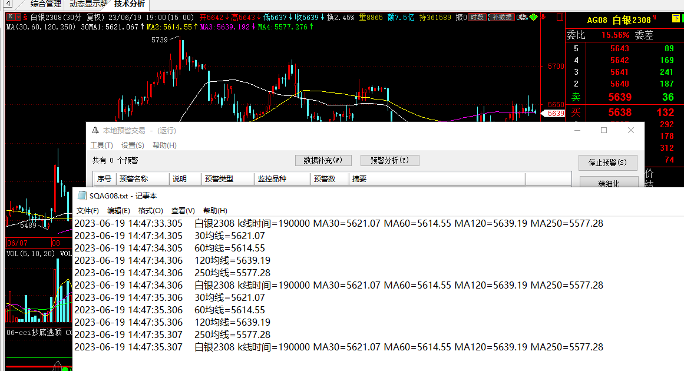Open 格式(O) menu in Notepad

tap(150, 211)
